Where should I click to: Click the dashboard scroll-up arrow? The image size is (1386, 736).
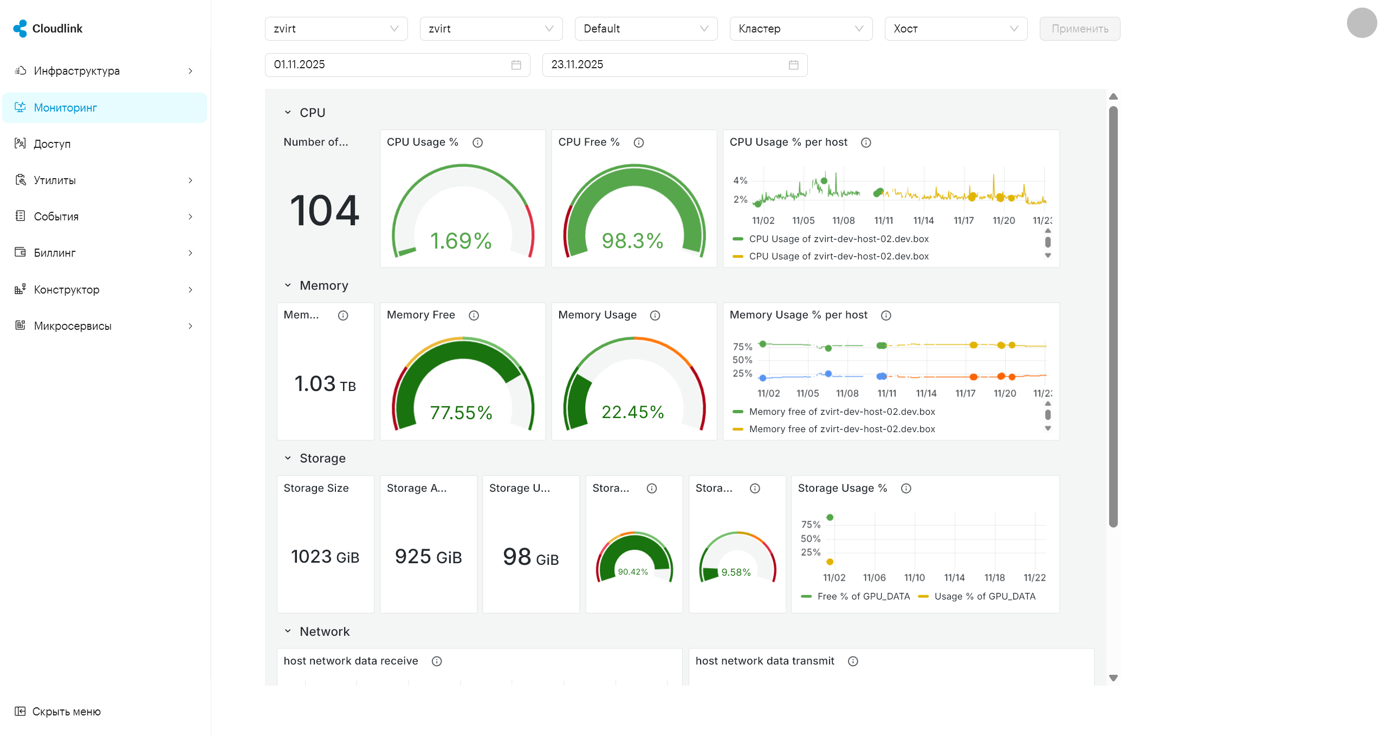pos(1113,96)
